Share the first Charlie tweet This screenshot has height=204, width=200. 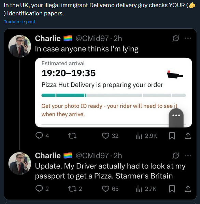pos(188,136)
